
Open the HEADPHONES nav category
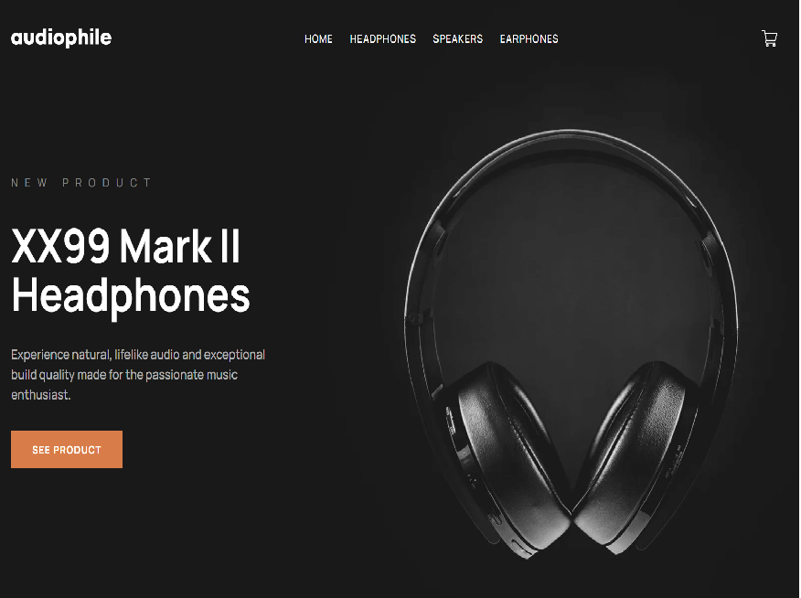pyautogui.click(x=382, y=38)
